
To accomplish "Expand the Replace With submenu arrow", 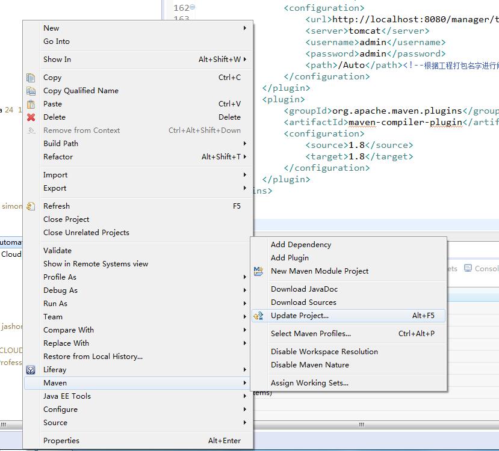I will tap(245, 343).
